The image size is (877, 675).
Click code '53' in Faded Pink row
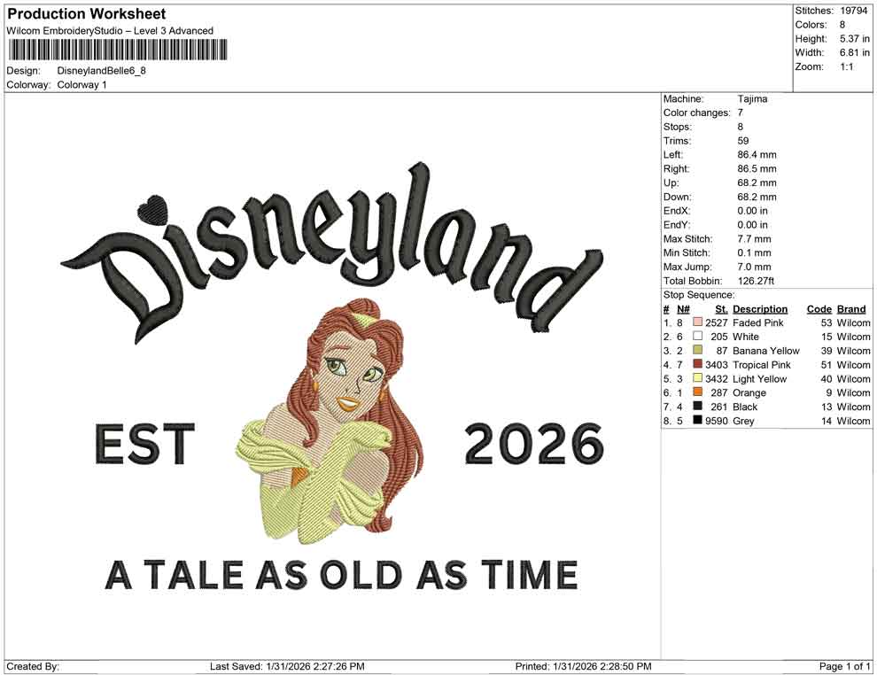[x=827, y=322]
